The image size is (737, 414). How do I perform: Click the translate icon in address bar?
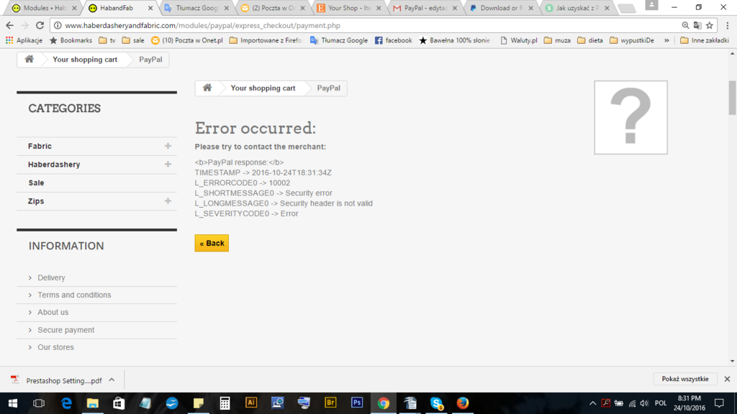tap(697, 25)
